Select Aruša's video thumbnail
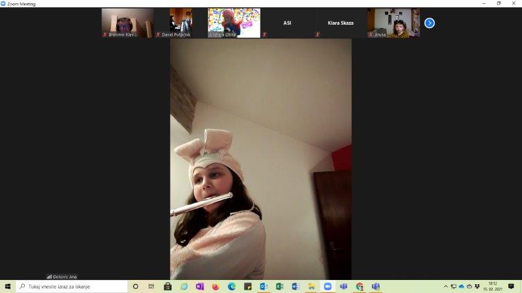Viewport: 522px width, 293px height. click(x=393, y=23)
